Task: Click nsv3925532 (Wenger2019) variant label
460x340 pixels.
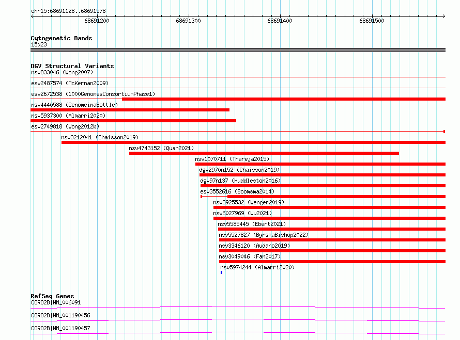Action: pyautogui.click(x=249, y=202)
